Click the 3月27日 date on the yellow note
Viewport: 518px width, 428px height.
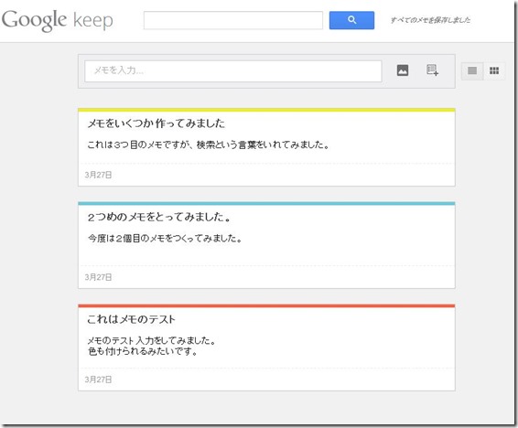tap(98, 175)
